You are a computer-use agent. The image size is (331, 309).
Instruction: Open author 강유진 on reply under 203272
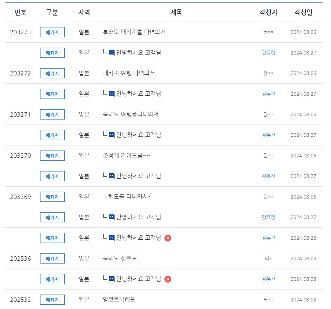click(268, 93)
